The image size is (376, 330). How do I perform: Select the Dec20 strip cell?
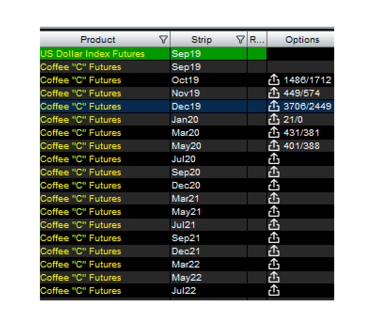coord(209,185)
